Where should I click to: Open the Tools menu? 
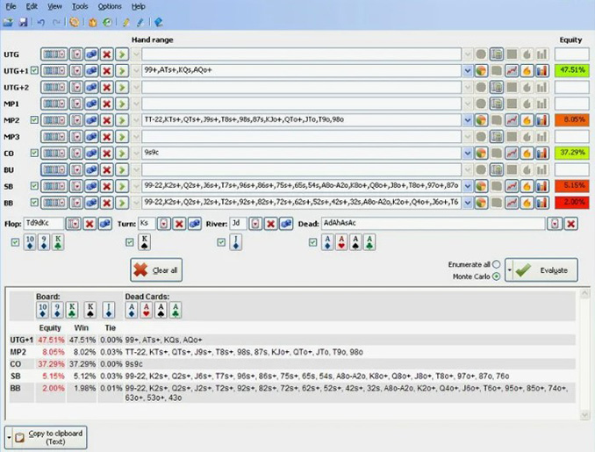click(x=80, y=6)
